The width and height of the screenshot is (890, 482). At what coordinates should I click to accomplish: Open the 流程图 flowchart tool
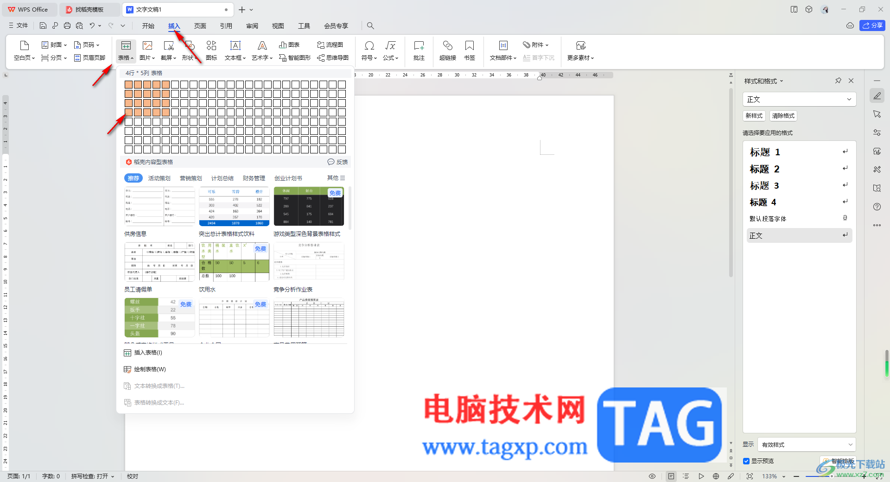[330, 45]
